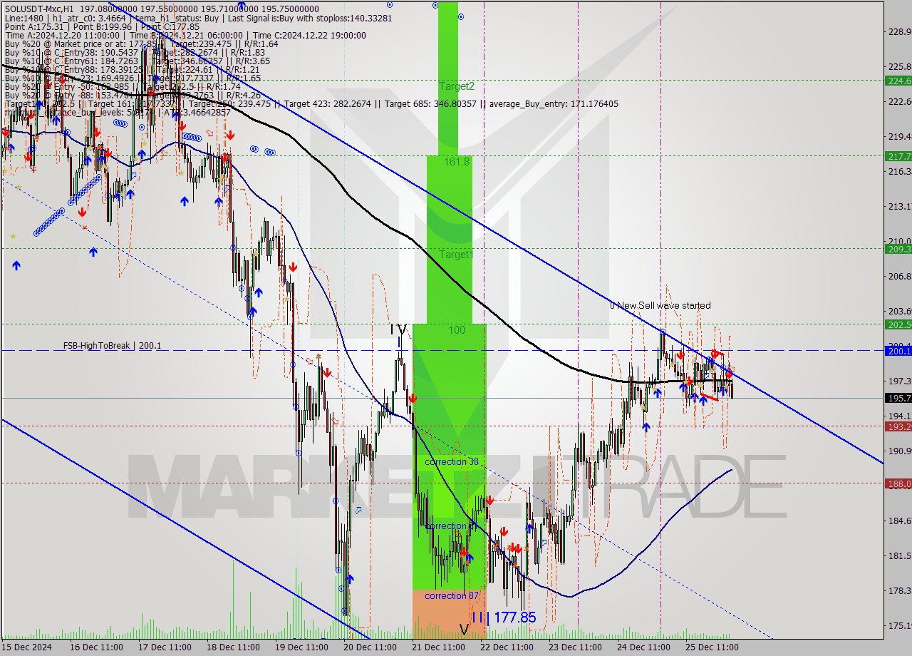Image resolution: width=912 pixels, height=656 pixels.
Task: Click the 178.3 price axis value
Action: pos(899,590)
